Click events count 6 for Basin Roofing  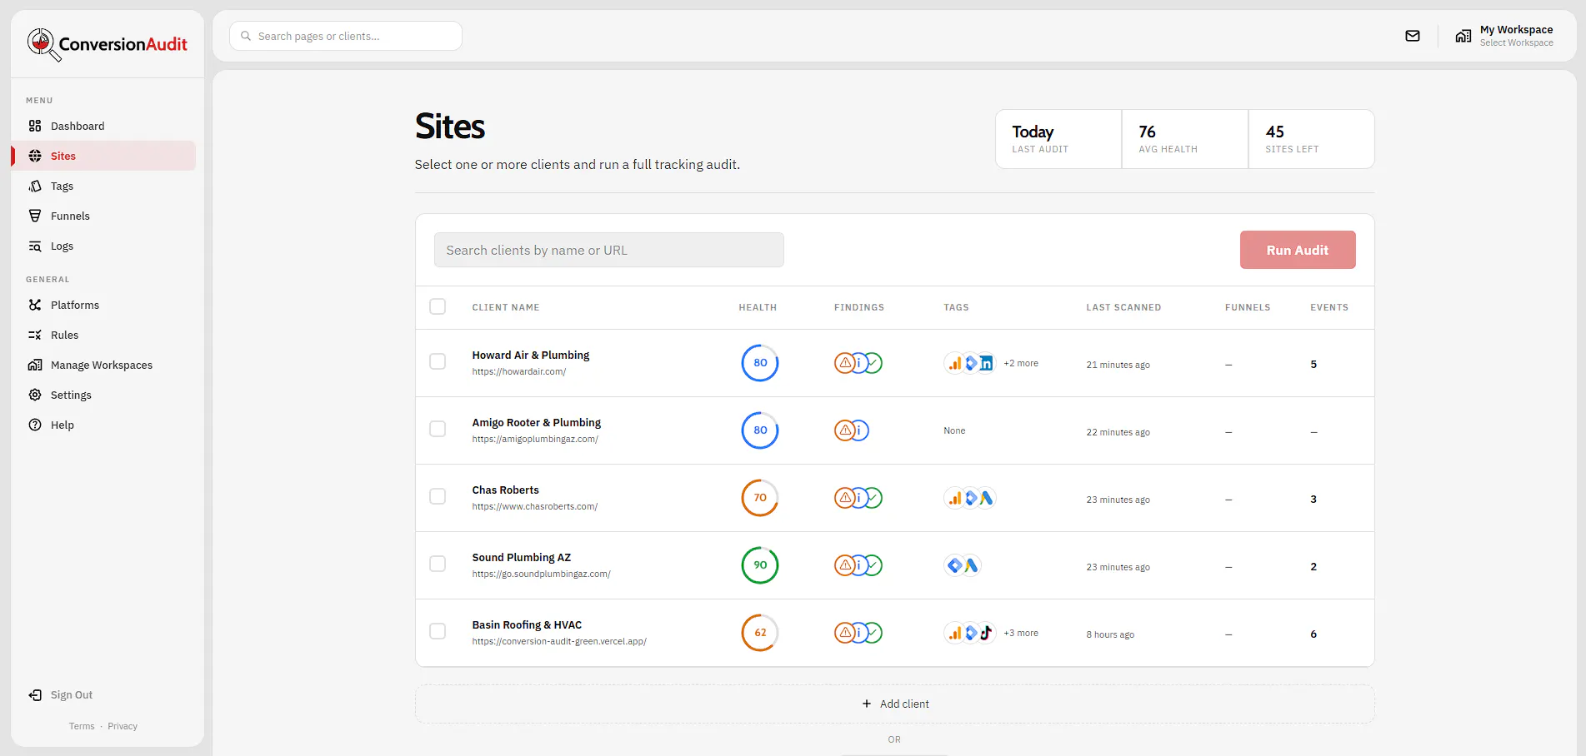point(1313,634)
